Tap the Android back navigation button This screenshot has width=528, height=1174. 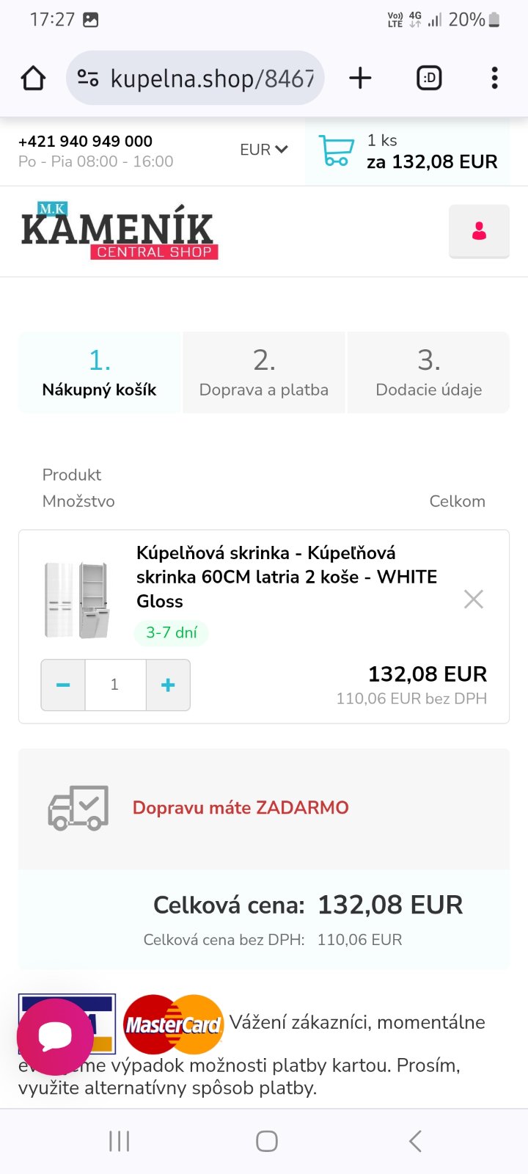pyautogui.click(x=415, y=1141)
